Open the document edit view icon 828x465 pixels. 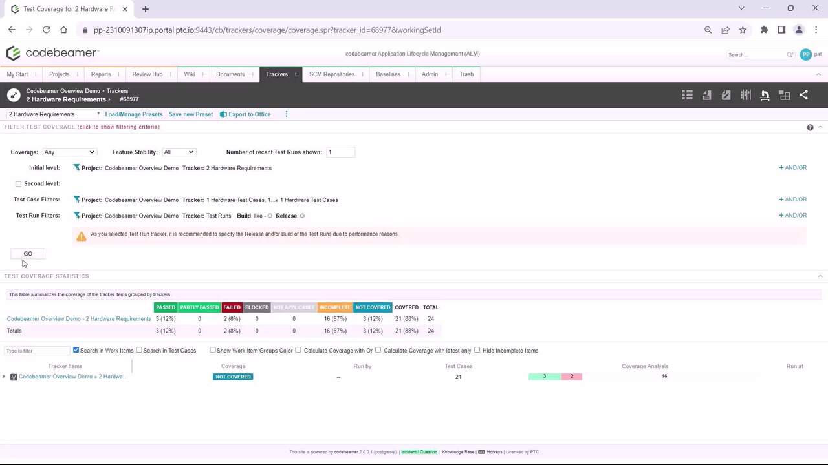coord(726,95)
